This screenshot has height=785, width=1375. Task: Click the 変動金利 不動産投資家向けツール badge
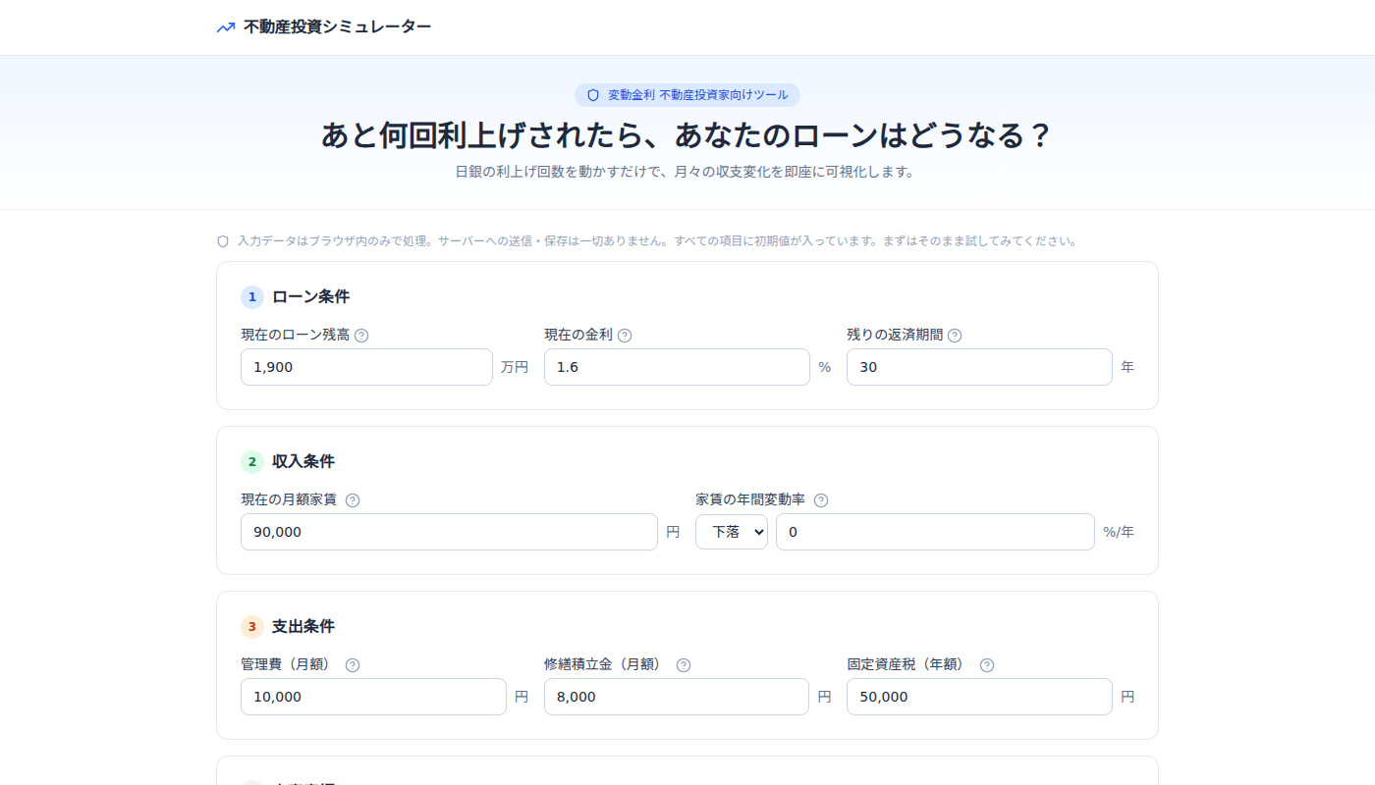pyautogui.click(x=687, y=95)
